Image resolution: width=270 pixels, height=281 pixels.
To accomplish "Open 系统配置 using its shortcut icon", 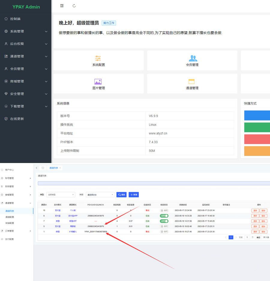I will tap(98, 60).
